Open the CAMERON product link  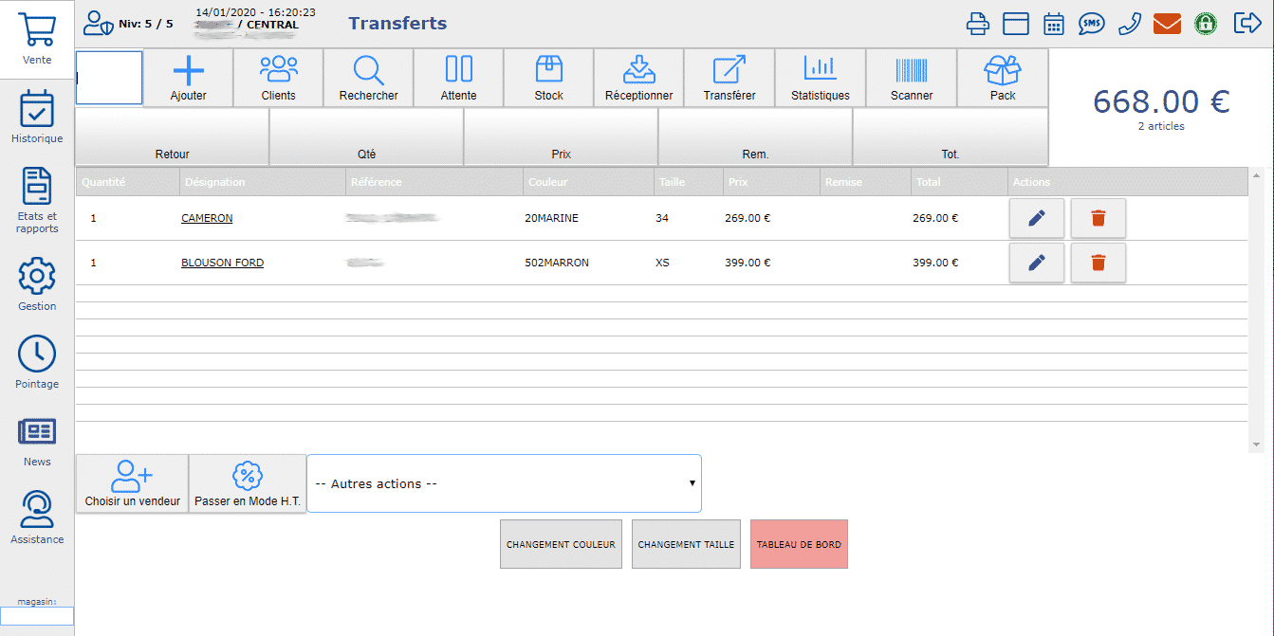[207, 218]
